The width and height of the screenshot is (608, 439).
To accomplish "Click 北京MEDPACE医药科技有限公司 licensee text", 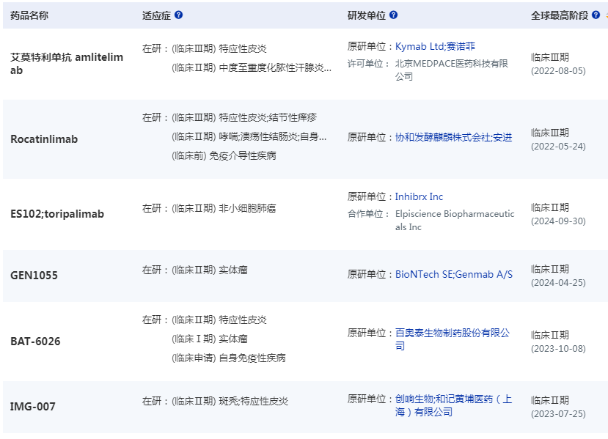I will pos(451,70).
